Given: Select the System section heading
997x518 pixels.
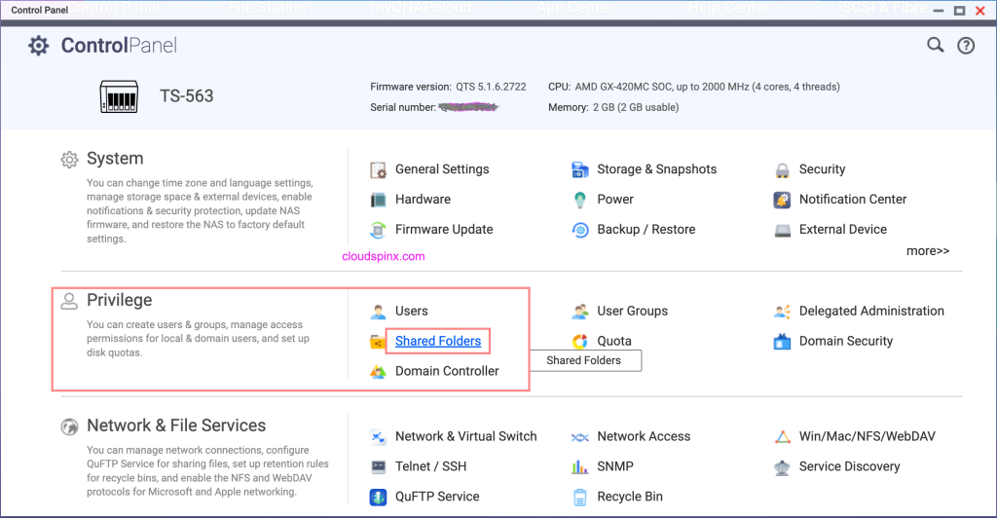Looking at the screenshot, I should (x=115, y=159).
